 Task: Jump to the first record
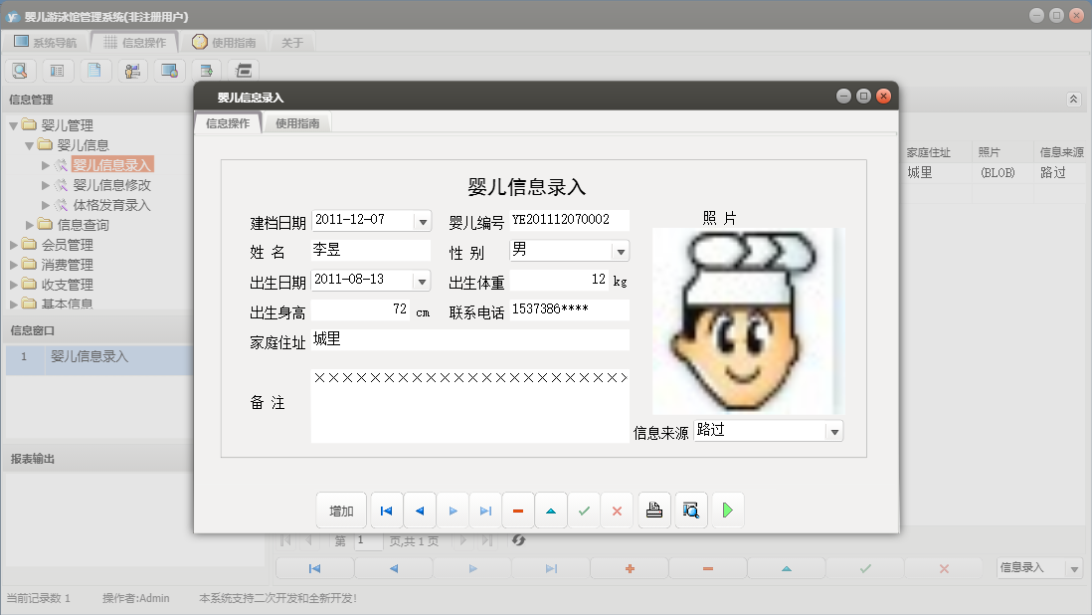click(x=386, y=510)
